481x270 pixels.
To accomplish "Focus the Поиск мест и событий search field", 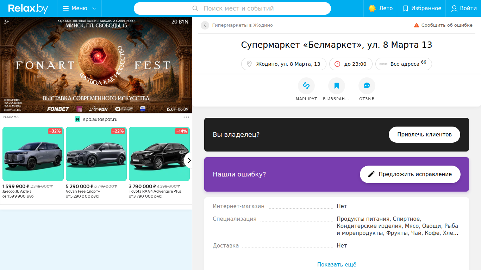I will click(x=232, y=8).
